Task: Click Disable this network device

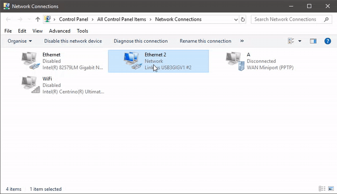Action: (73, 41)
